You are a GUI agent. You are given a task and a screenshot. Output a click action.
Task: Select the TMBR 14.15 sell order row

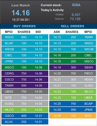[x=72, y=37]
